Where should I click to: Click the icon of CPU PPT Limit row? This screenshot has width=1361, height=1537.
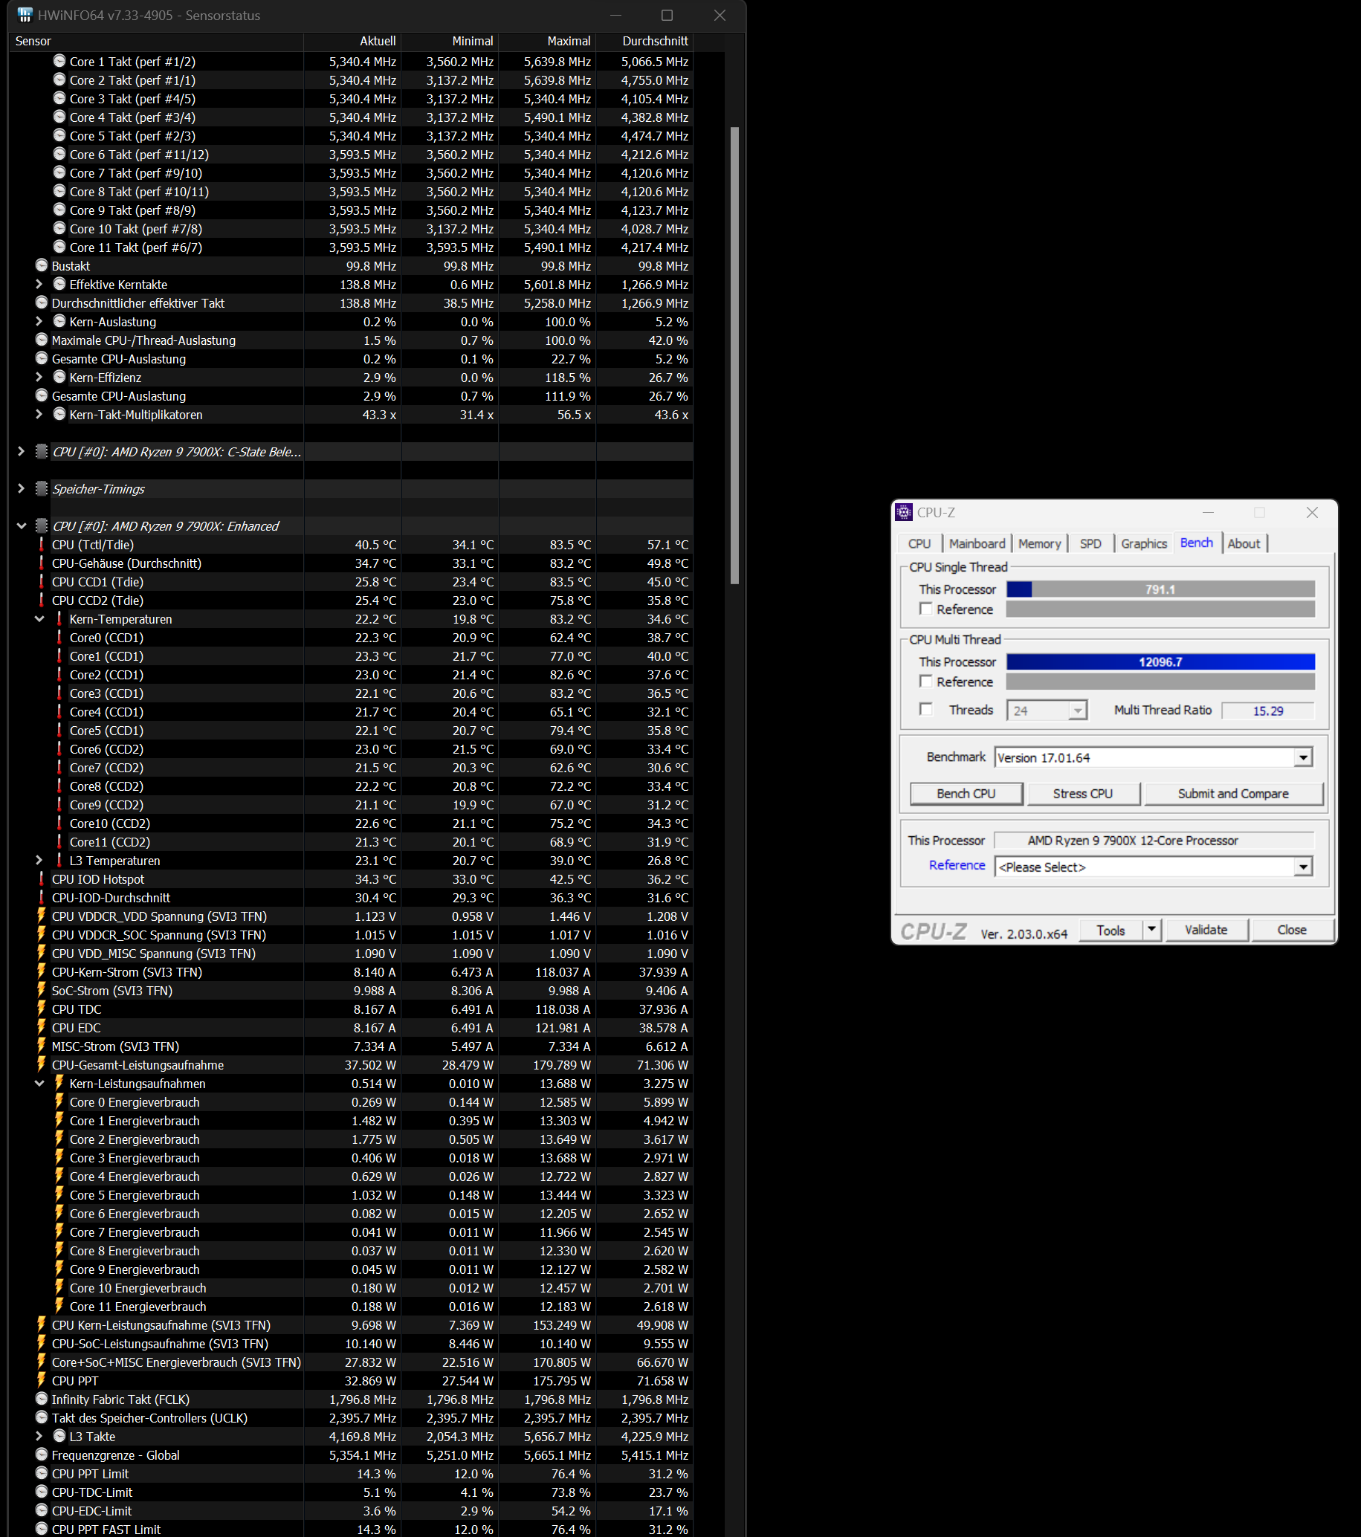[42, 1473]
